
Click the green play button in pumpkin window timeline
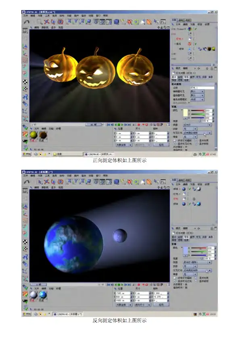click(122, 125)
